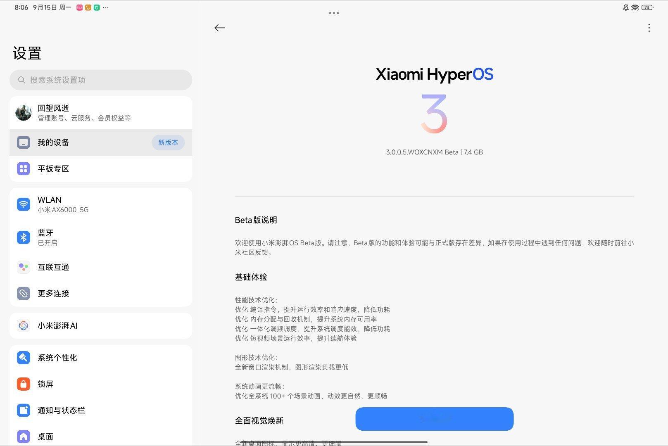Open the 回望风逝 account avatar

click(24, 112)
